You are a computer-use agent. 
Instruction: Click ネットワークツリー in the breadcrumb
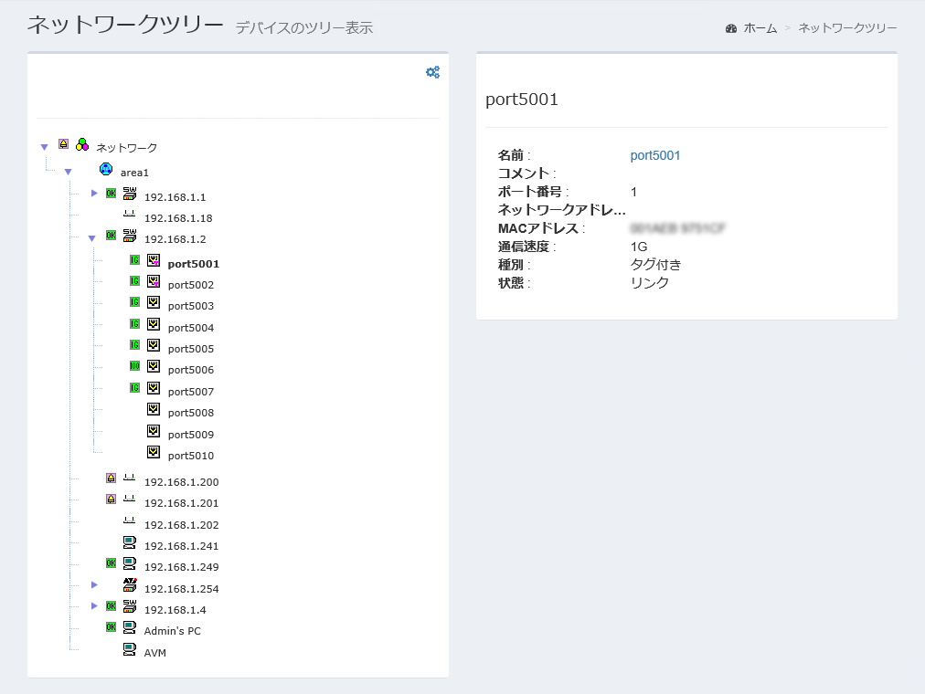[847, 27]
